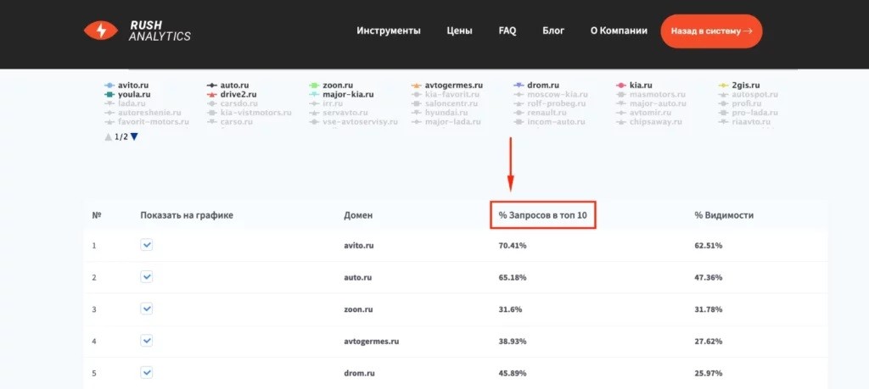869x389 pixels.
Task: Enable renault.ru series in legend
Action: tap(541, 113)
